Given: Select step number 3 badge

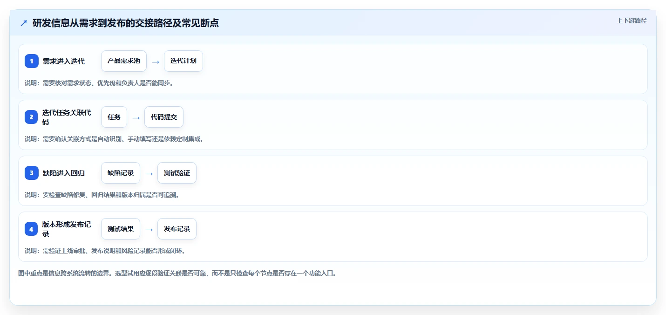Looking at the screenshot, I should 32,173.
